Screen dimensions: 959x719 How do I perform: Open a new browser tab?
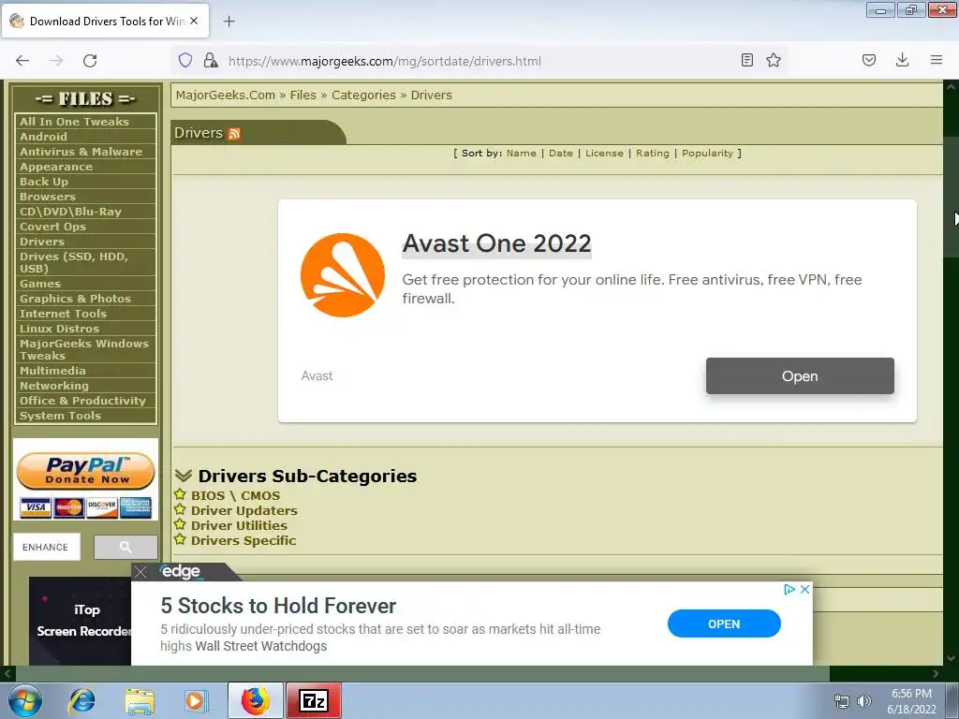[229, 22]
